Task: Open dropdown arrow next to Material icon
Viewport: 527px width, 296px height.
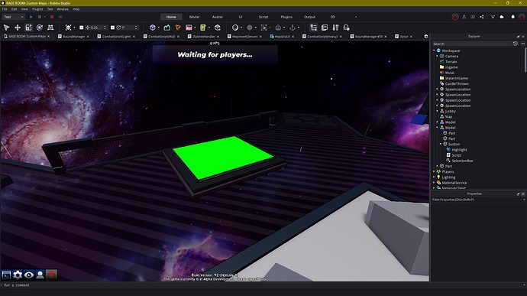Action: coord(241,28)
